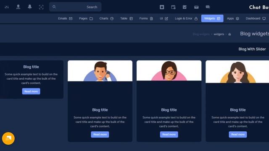Open the Emails menu
The height and width of the screenshot is (151, 269).
[x=65, y=18]
